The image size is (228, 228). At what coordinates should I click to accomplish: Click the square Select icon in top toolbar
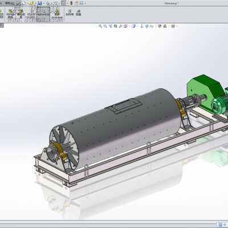coord(64,3)
